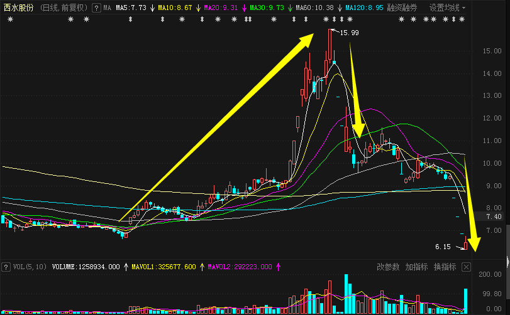Click 换指标 button
510x315 pixels.
pos(445,267)
